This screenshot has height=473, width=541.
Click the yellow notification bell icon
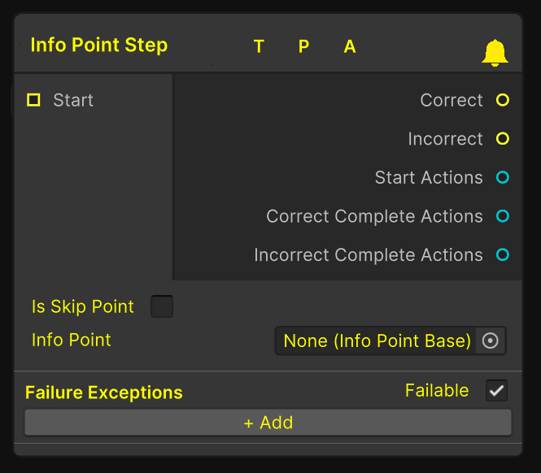(495, 53)
